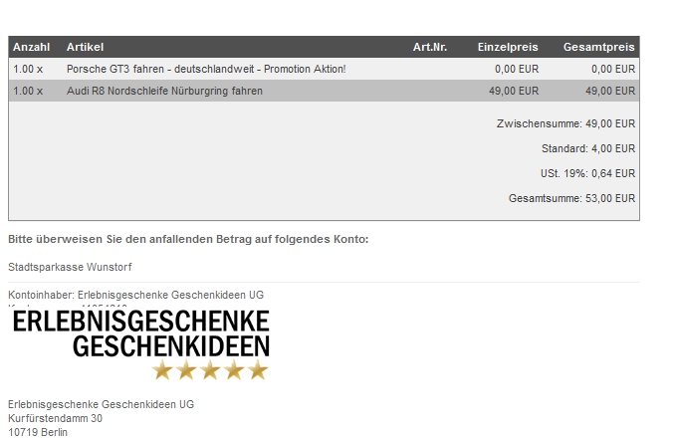
Task: Select the Zwischensumme 49,00 EUR line
Action: pyautogui.click(x=565, y=124)
